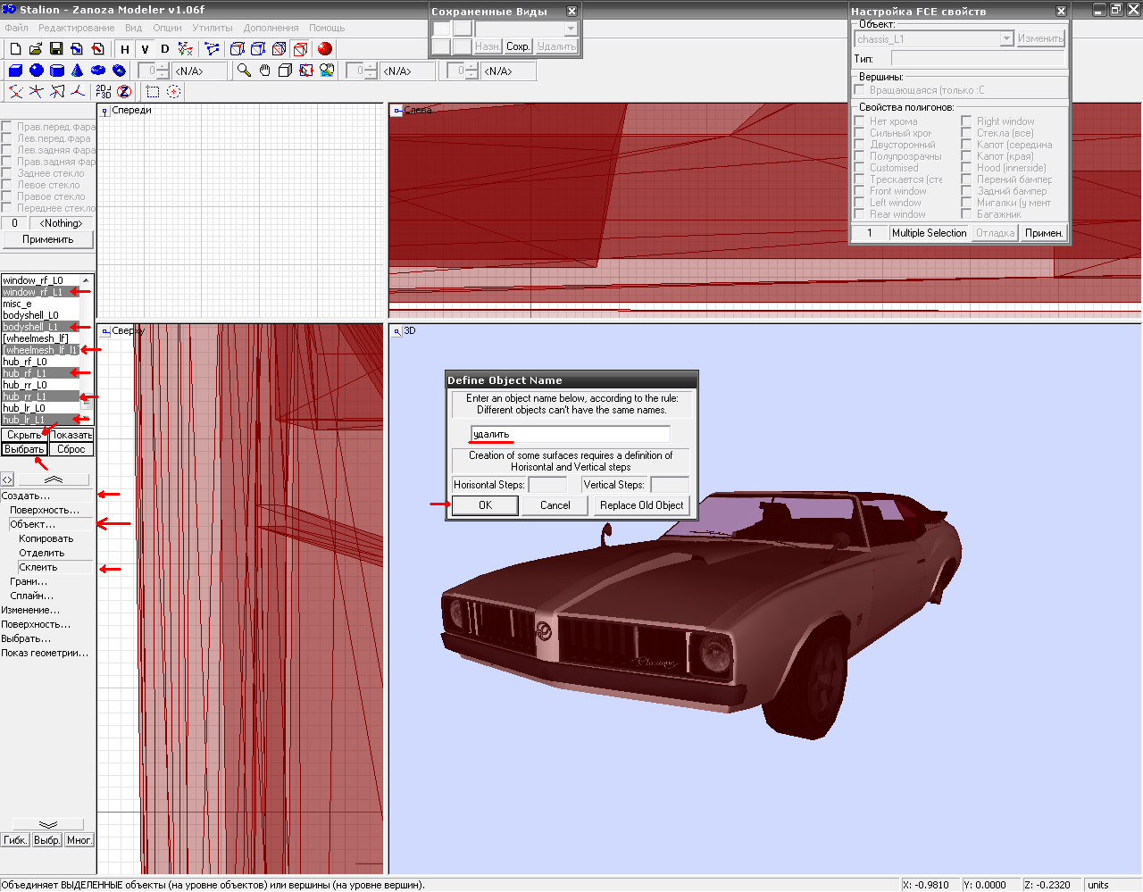The image size is (1143, 892).
Task: Toggle the 2D/3D mode icon
Action: [104, 91]
